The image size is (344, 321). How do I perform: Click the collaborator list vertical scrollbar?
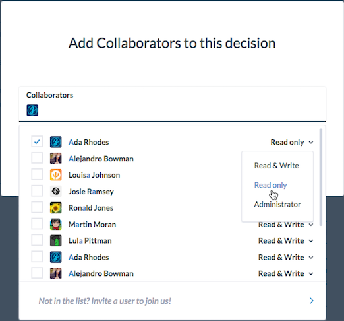(321, 177)
